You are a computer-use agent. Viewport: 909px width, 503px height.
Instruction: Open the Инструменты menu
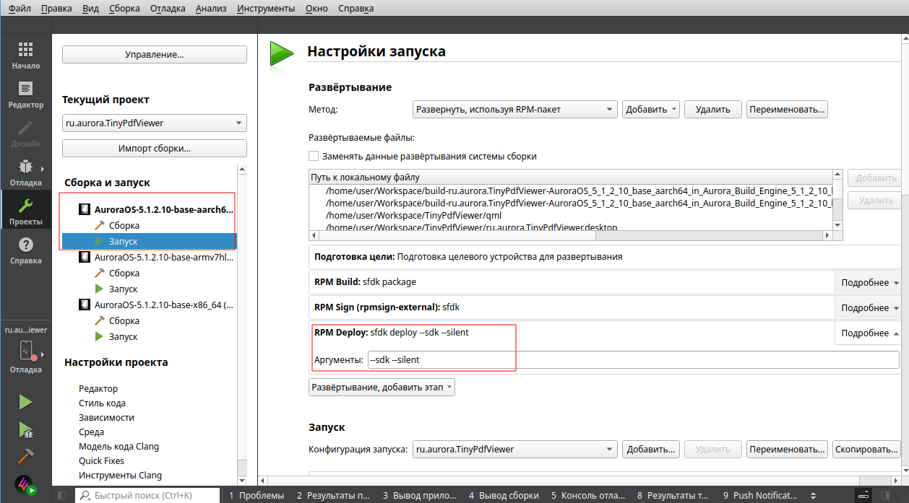tap(265, 9)
